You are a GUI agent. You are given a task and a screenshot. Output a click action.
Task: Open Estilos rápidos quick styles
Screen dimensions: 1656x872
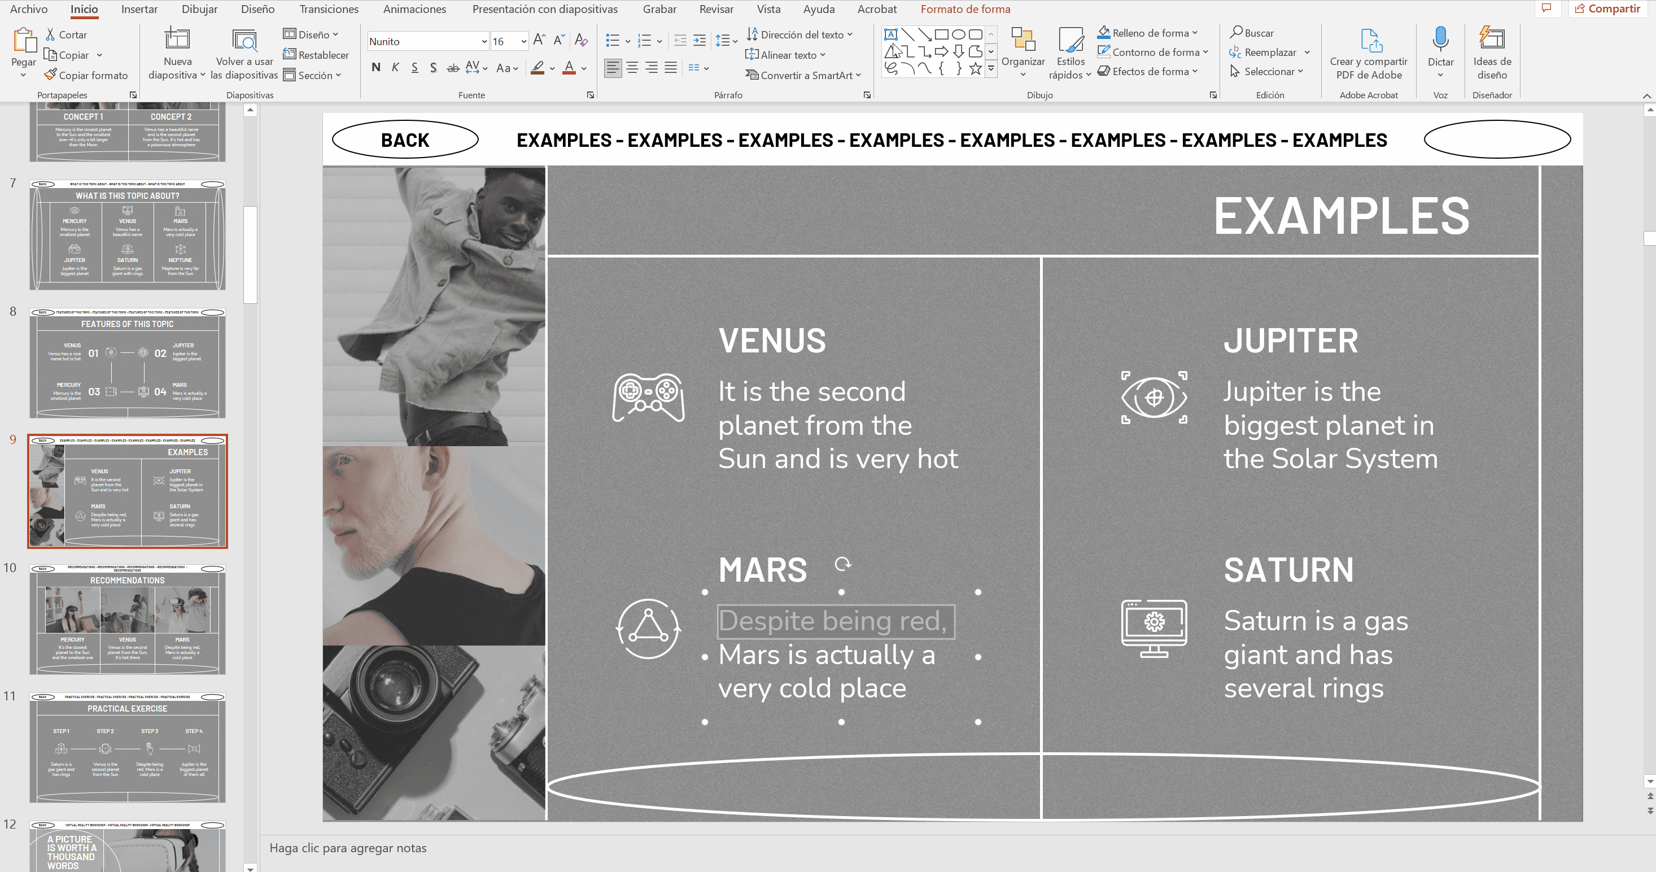pyautogui.click(x=1070, y=53)
